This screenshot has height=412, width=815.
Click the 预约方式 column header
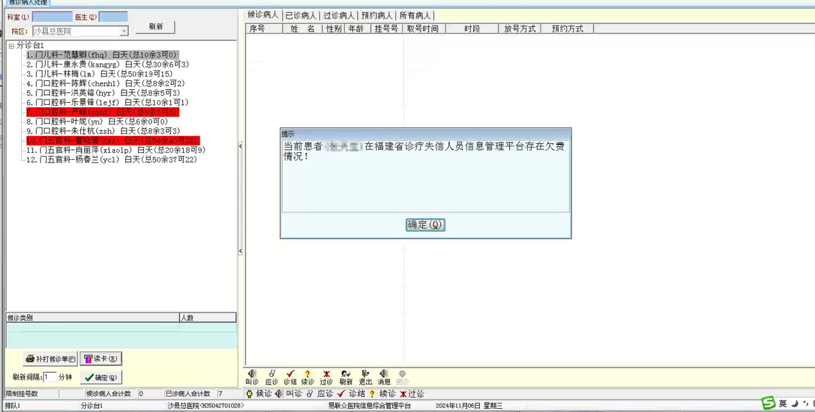click(568, 29)
